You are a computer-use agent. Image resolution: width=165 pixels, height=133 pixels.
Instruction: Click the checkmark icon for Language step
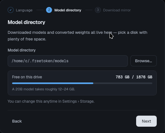10,10
